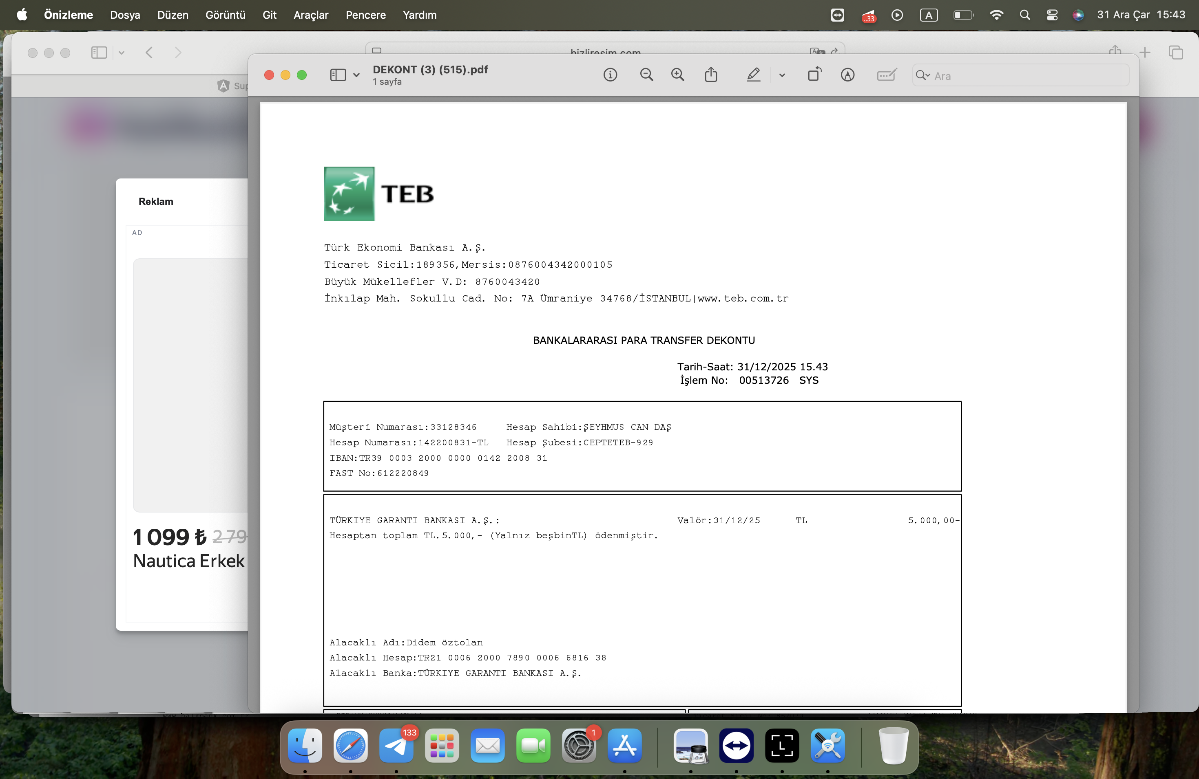
Task: Open Mail from the Dock
Action: [x=488, y=745]
